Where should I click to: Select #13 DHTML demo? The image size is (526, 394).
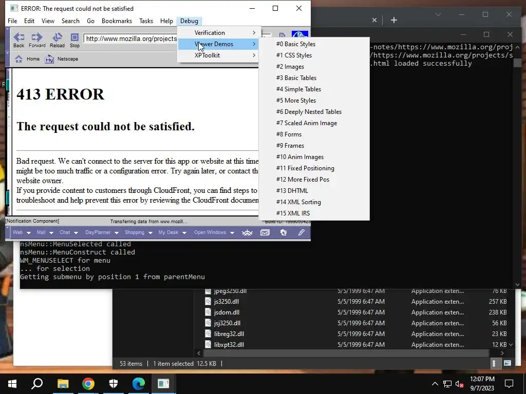[x=314, y=191]
